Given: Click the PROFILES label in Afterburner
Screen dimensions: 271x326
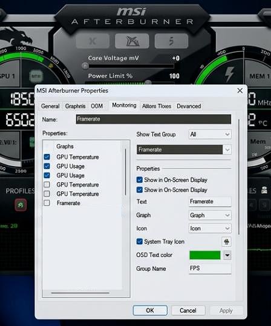Looking at the screenshot, I should (20, 191).
